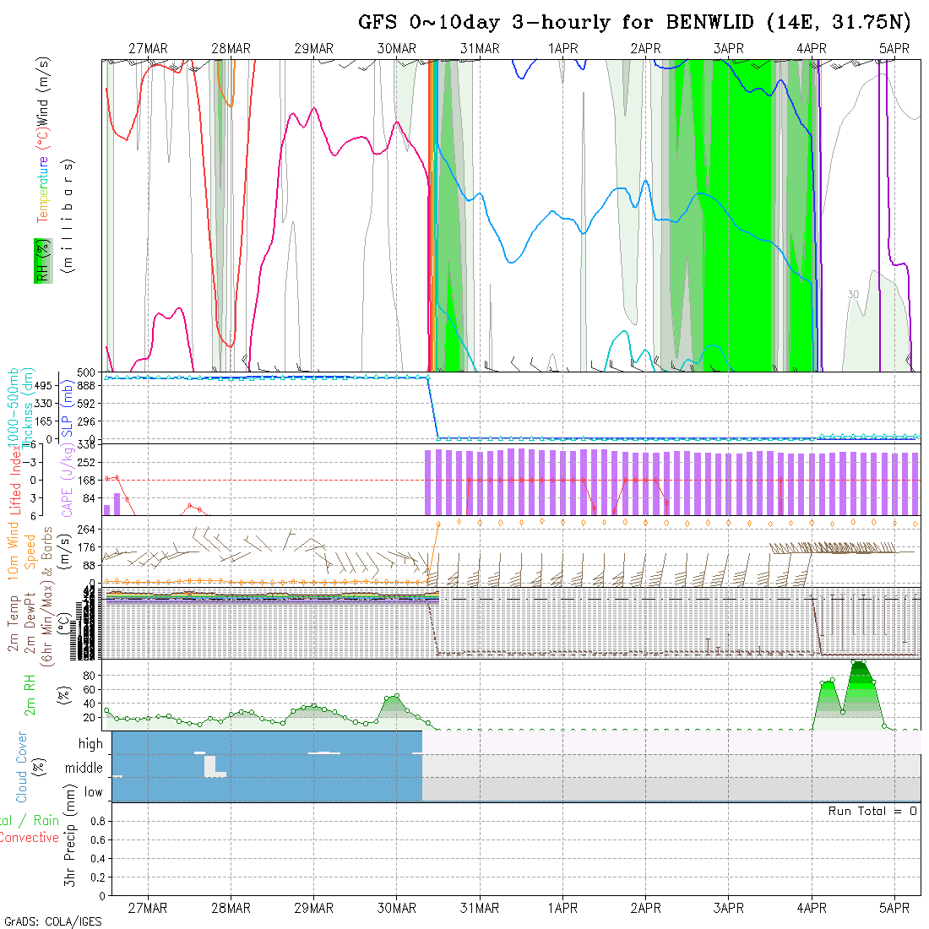Select the 27MAR label on top axis
929x929 pixels.
149,49
